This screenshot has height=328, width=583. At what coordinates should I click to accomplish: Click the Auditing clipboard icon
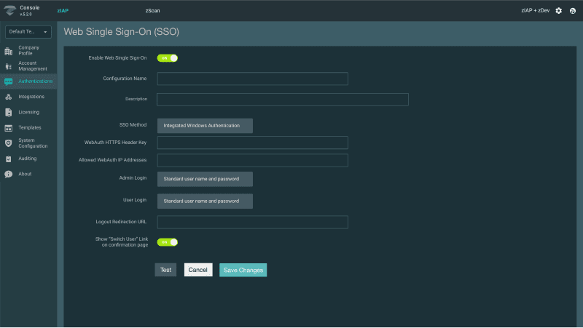pyautogui.click(x=9, y=159)
